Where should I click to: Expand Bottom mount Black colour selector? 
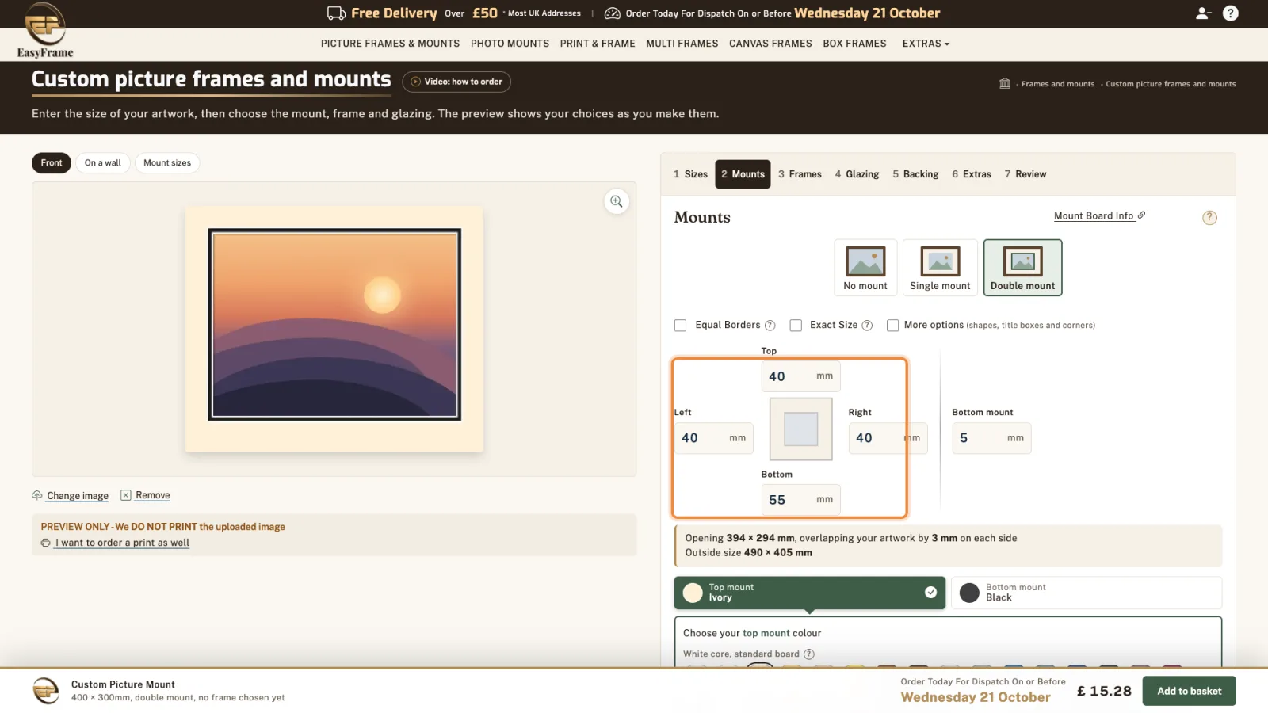point(1087,593)
